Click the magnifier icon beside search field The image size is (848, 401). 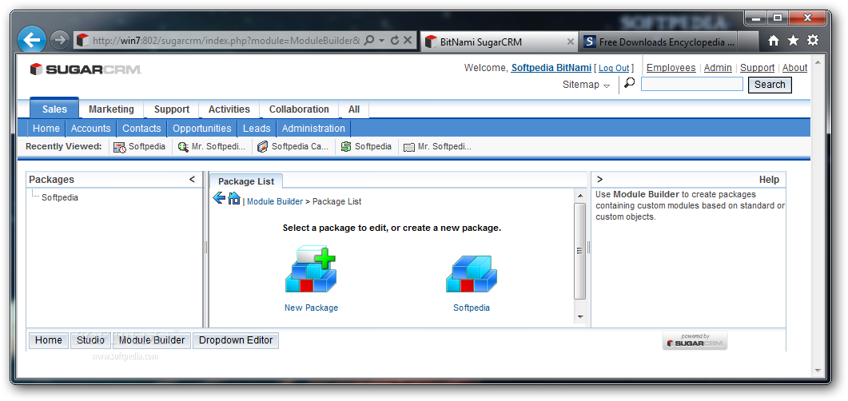pos(629,83)
